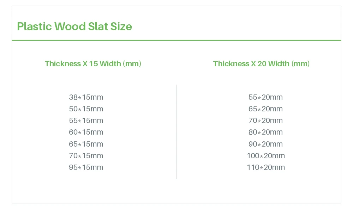Click the 65*15mm size entry
Viewport: 353px width, 209px height.
(x=86, y=144)
